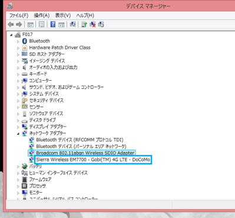Select the モニター category icon
This screenshot has height=218, width=235.
click(25, 193)
